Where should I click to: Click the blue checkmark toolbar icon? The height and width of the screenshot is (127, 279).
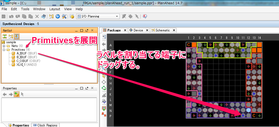(x=58, y=16)
